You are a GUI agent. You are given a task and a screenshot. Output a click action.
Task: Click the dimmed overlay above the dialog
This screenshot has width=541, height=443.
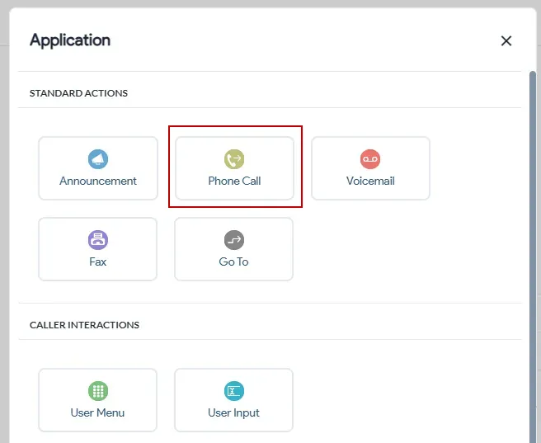pyautogui.click(x=270, y=3)
